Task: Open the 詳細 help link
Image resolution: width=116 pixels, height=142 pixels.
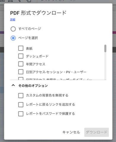Action: point(13,20)
